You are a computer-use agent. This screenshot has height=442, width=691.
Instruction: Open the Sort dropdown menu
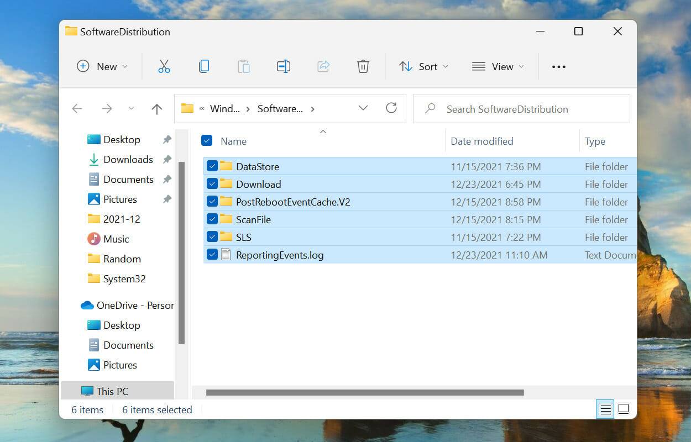click(423, 66)
